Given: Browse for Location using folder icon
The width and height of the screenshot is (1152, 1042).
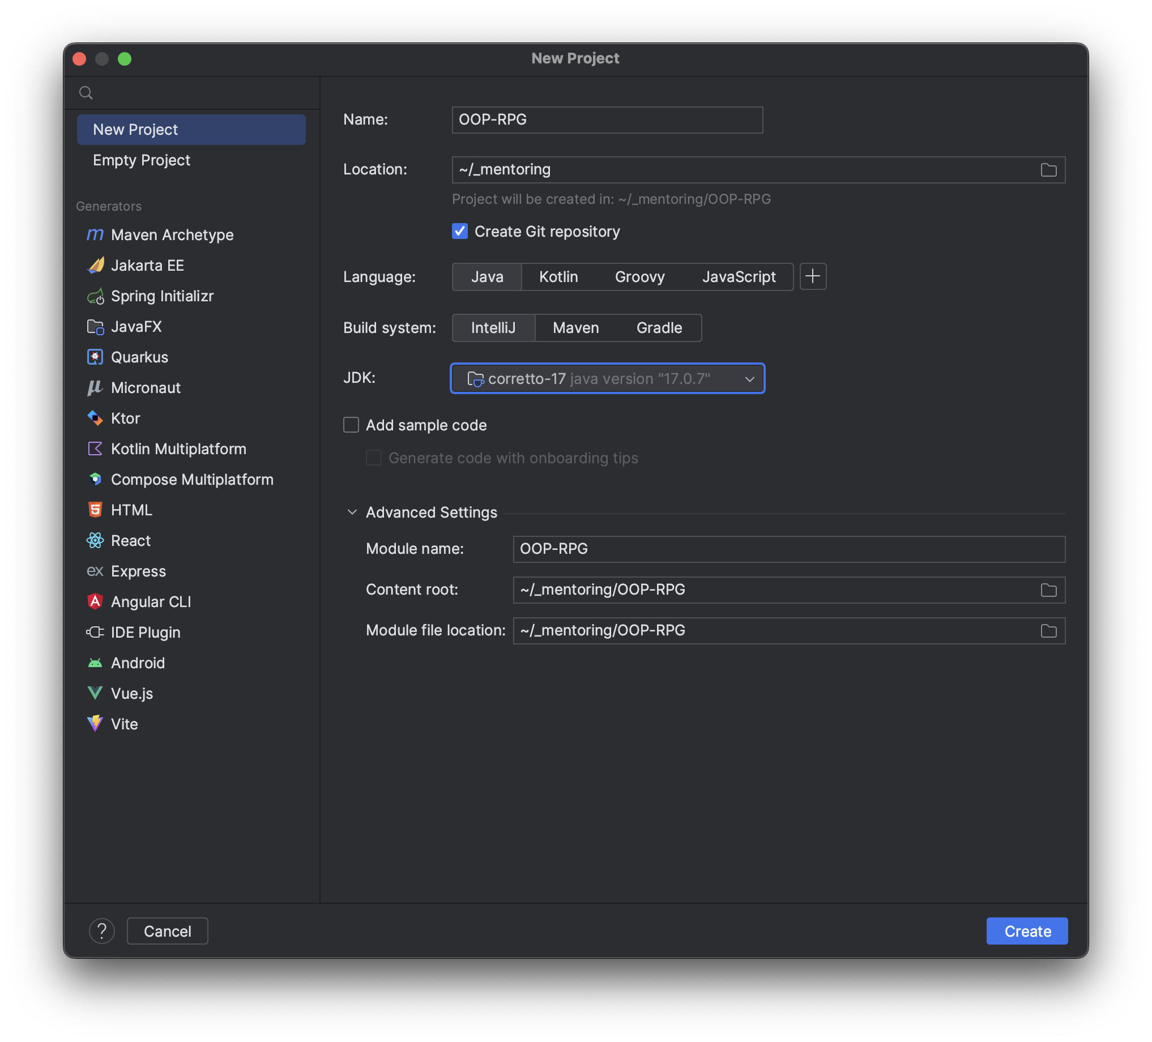Looking at the screenshot, I should pos(1048,170).
